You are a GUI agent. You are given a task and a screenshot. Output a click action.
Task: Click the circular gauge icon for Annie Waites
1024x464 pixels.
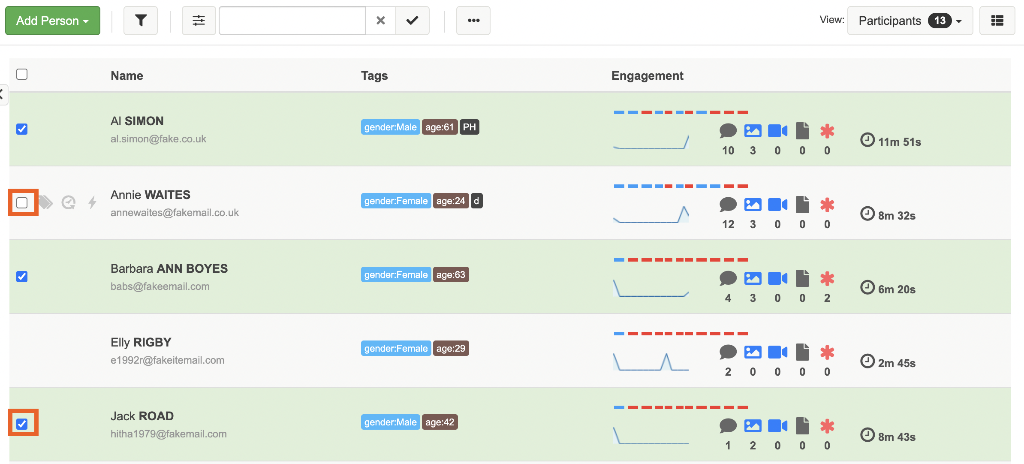pos(69,202)
